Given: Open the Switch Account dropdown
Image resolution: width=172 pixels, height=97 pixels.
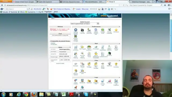Looking at the screenshot, I should coord(98,23).
